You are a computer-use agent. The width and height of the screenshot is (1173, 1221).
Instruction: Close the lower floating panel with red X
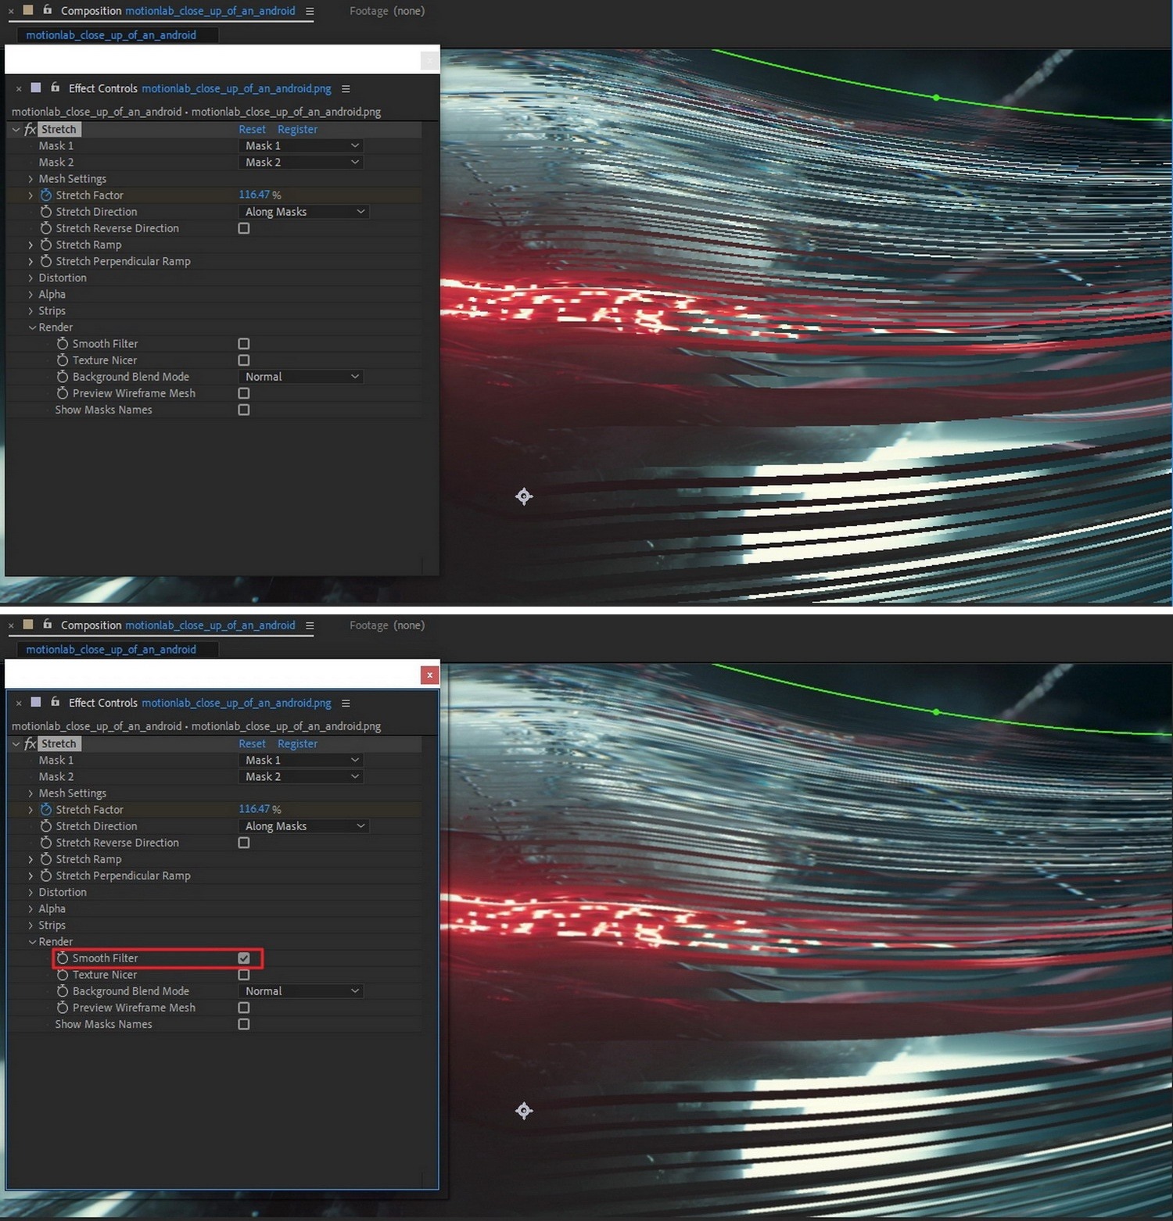click(429, 675)
